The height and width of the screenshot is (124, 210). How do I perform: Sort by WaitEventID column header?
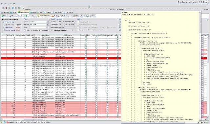point(30,35)
